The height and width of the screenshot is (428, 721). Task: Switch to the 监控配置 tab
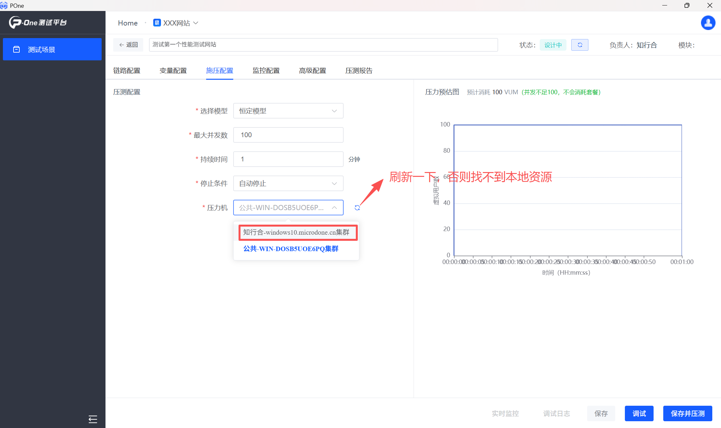click(266, 71)
